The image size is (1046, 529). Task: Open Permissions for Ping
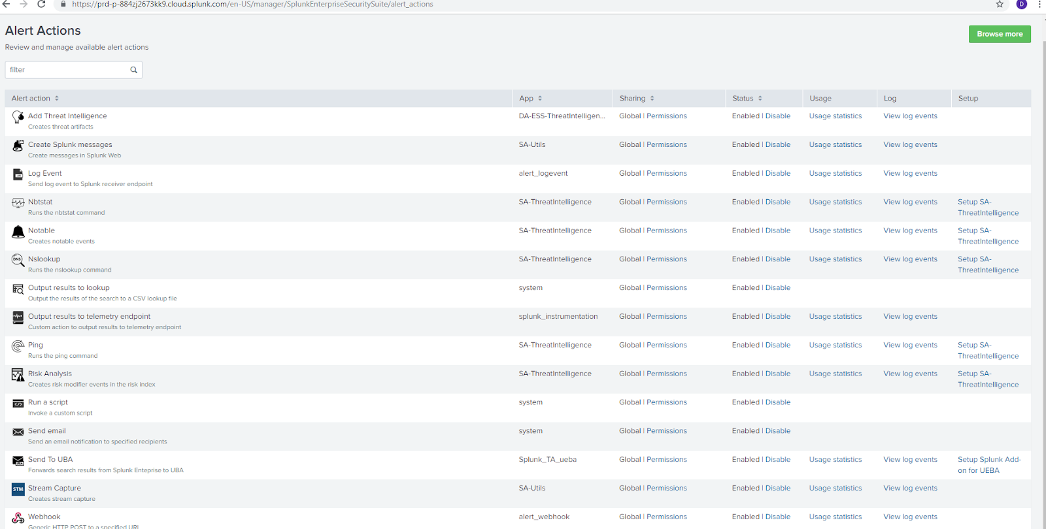coord(667,345)
